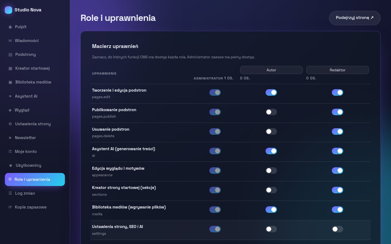Click the Kopie zapasowe refresh icon

10,207
